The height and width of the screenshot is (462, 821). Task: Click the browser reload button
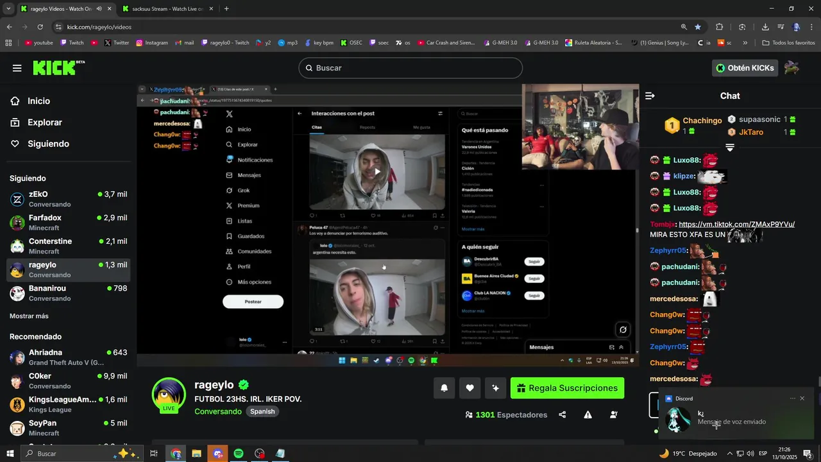point(40,27)
